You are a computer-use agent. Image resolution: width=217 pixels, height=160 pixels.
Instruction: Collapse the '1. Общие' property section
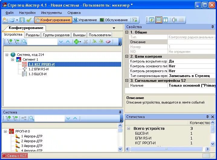tap(127, 32)
